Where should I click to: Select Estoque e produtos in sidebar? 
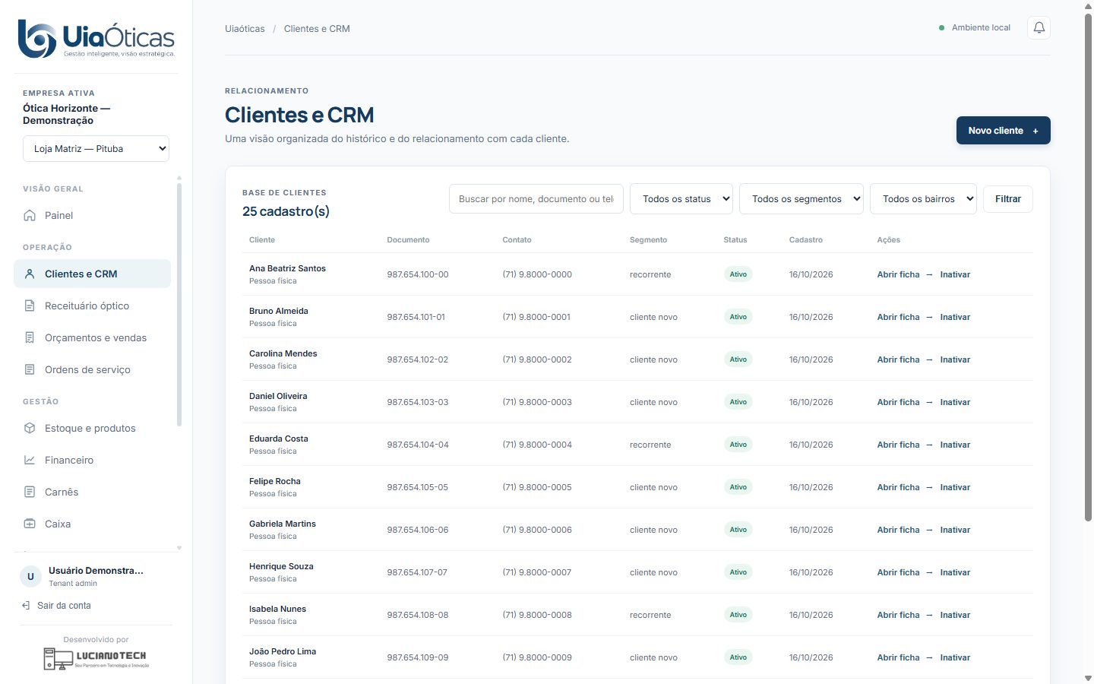point(92,429)
